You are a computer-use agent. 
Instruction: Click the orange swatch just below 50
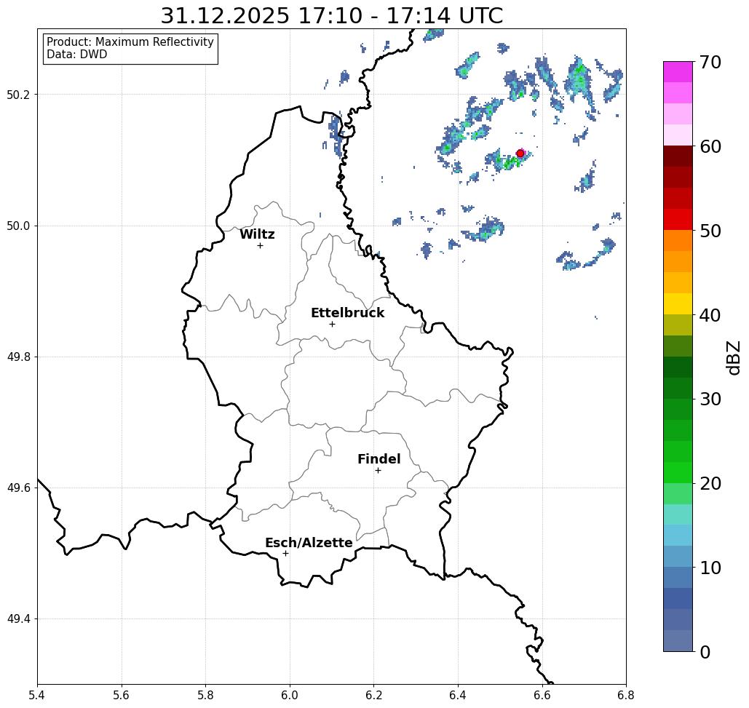(x=678, y=241)
